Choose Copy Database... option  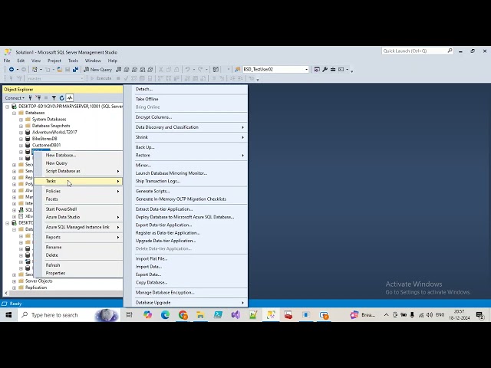(x=186, y=283)
